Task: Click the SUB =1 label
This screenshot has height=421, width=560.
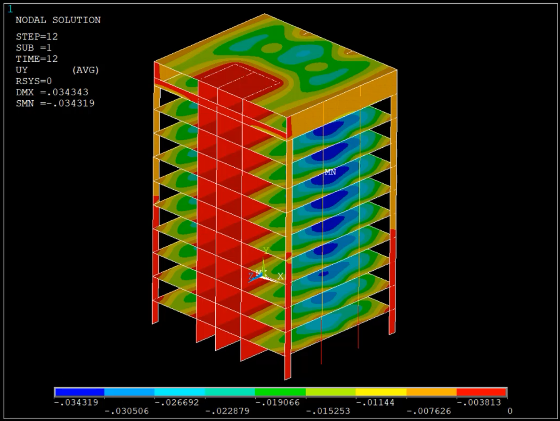Action: 34,47
